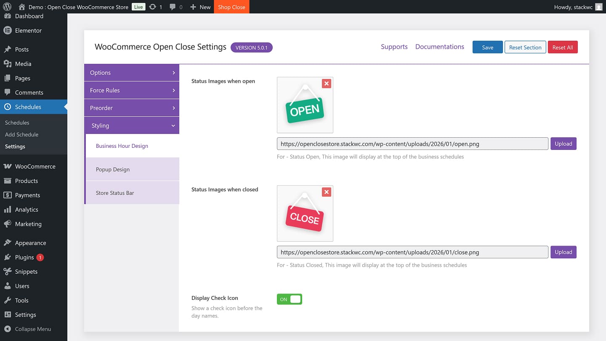Open the Store Status Bar tab
The height and width of the screenshot is (341, 606).
pyautogui.click(x=133, y=193)
